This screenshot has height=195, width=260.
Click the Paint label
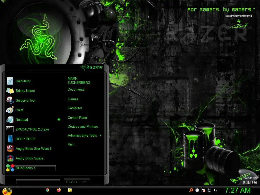19,110
